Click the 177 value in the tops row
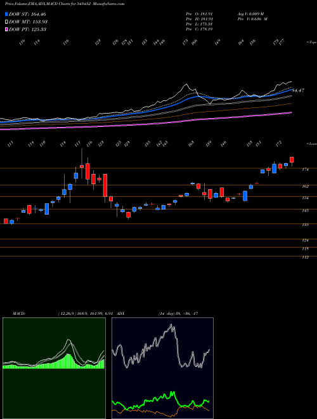317x419 pixels. [x=281, y=43]
